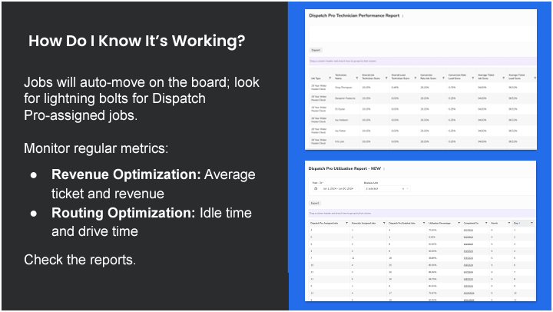The height and width of the screenshot is (312, 553).
Task: Filter the Overall Lead Technician Score column
Action: pos(416,78)
